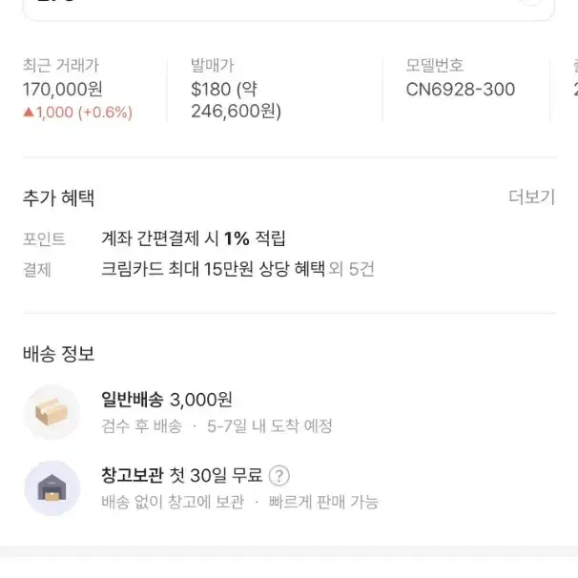Tap the 추가 혜택 section heading
Viewport: 578px width, 578px height.
pyautogui.click(x=58, y=197)
